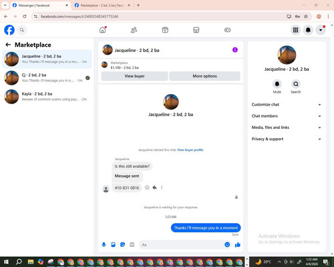Click the facebook.com address bar
Viewport: 334px width, 267px height.
(160, 17)
